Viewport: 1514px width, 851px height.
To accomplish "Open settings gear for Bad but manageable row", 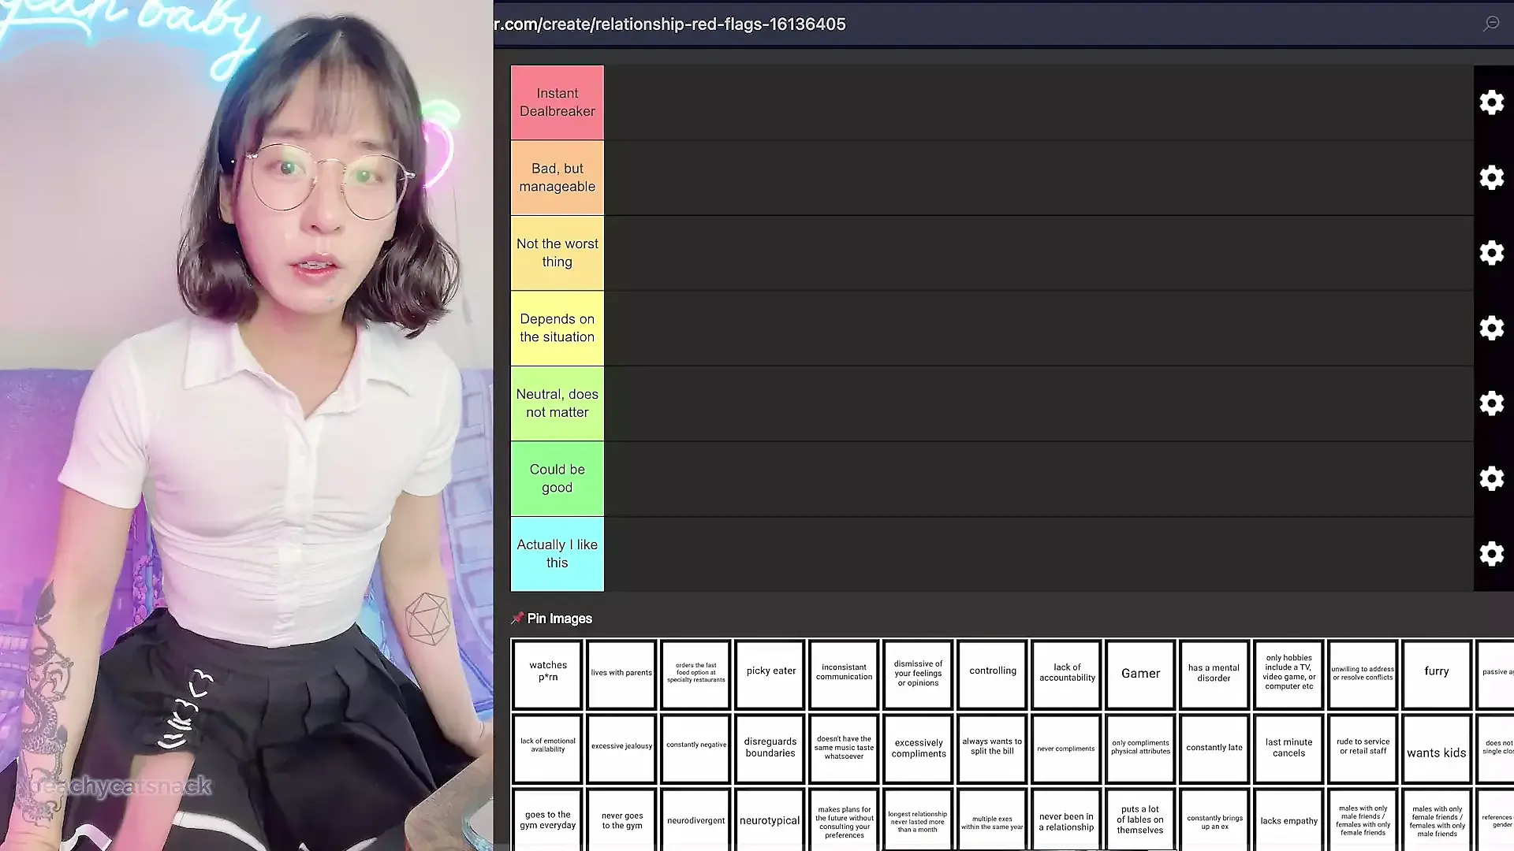I will pyautogui.click(x=1491, y=177).
